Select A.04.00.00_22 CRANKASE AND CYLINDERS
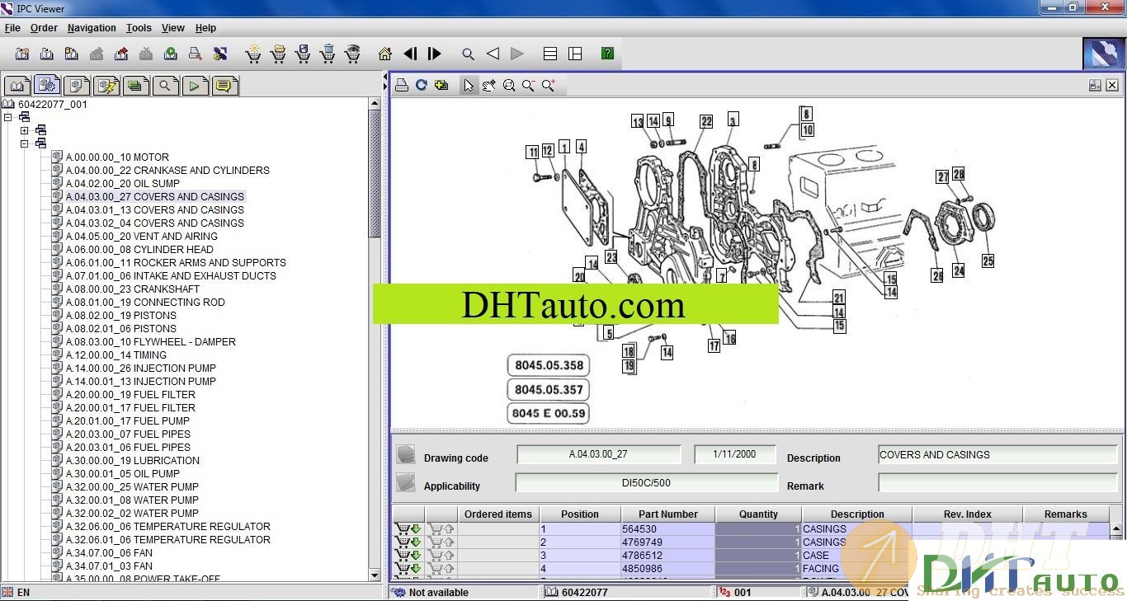1127x601 pixels. coord(167,170)
